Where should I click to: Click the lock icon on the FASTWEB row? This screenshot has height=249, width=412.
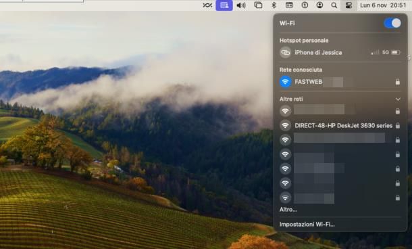point(398,82)
